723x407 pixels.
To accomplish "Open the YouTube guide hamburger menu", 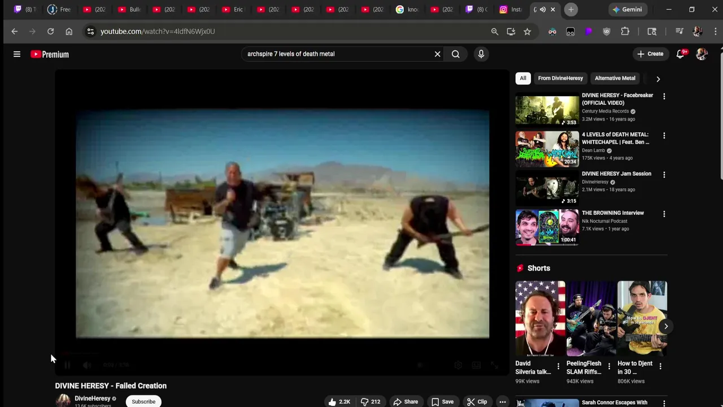I will point(17,54).
